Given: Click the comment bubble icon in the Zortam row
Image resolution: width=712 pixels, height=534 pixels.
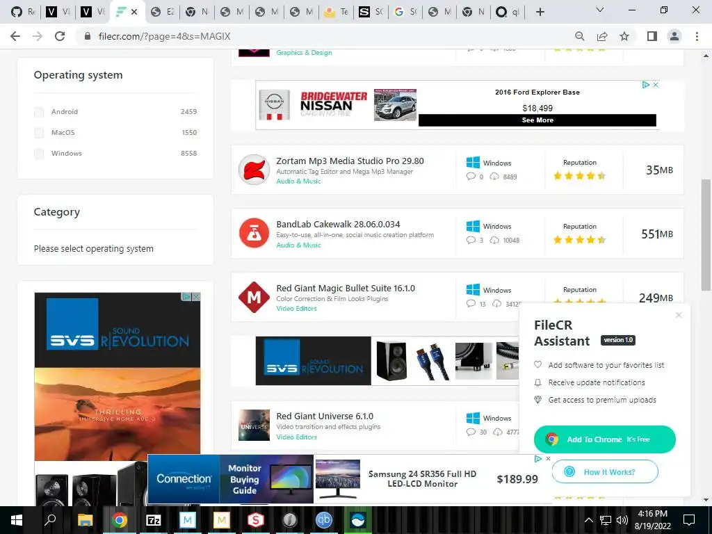Looking at the screenshot, I should (x=471, y=176).
